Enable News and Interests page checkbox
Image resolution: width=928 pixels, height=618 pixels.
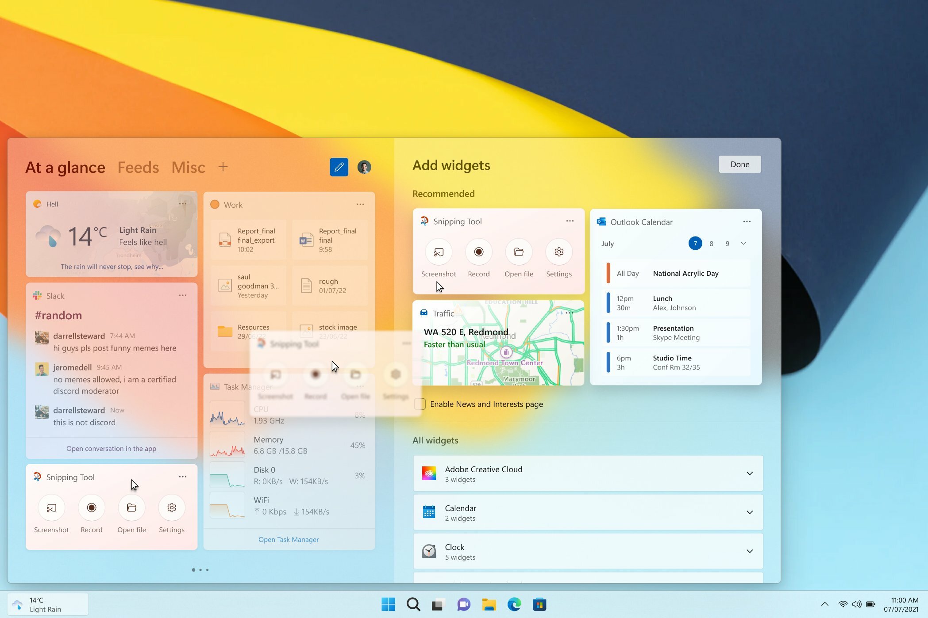(420, 404)
